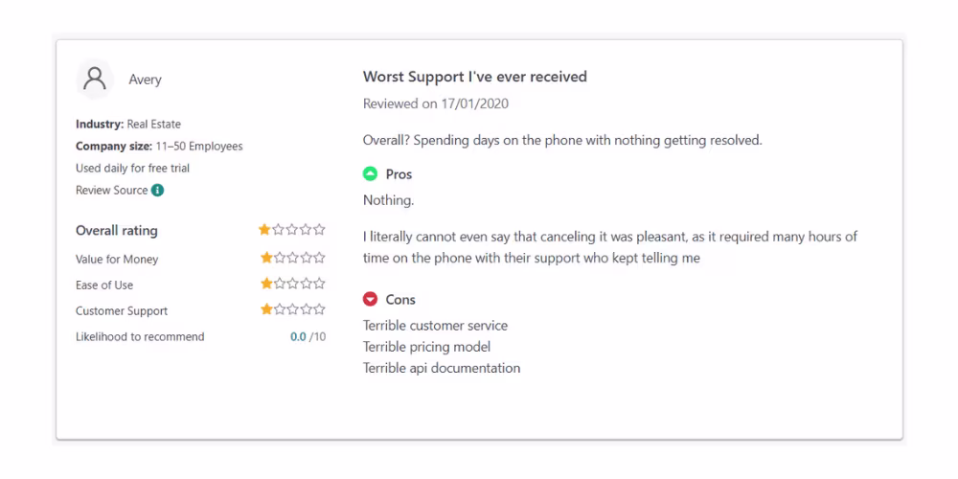Click the Company size 11–50 Employees text
This screenshot has width=958, height=479.
click(159, 147)
